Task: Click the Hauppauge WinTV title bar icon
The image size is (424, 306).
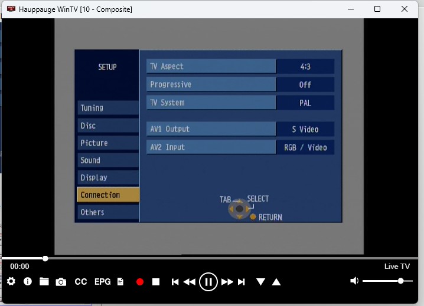Action: tap(11, 9)
